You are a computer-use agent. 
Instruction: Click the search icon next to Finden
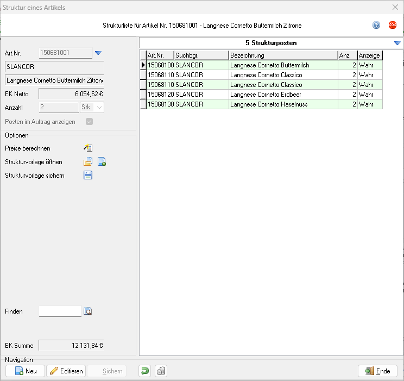tap(88, 311)
